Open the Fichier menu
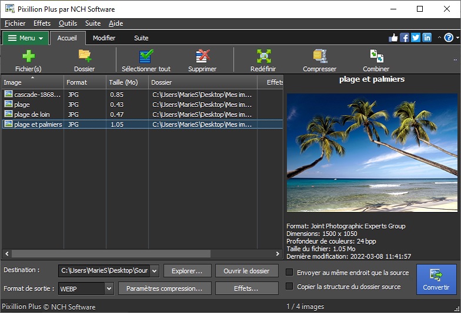This screenshot has height=313, width=461. click(x=15, y=23)
